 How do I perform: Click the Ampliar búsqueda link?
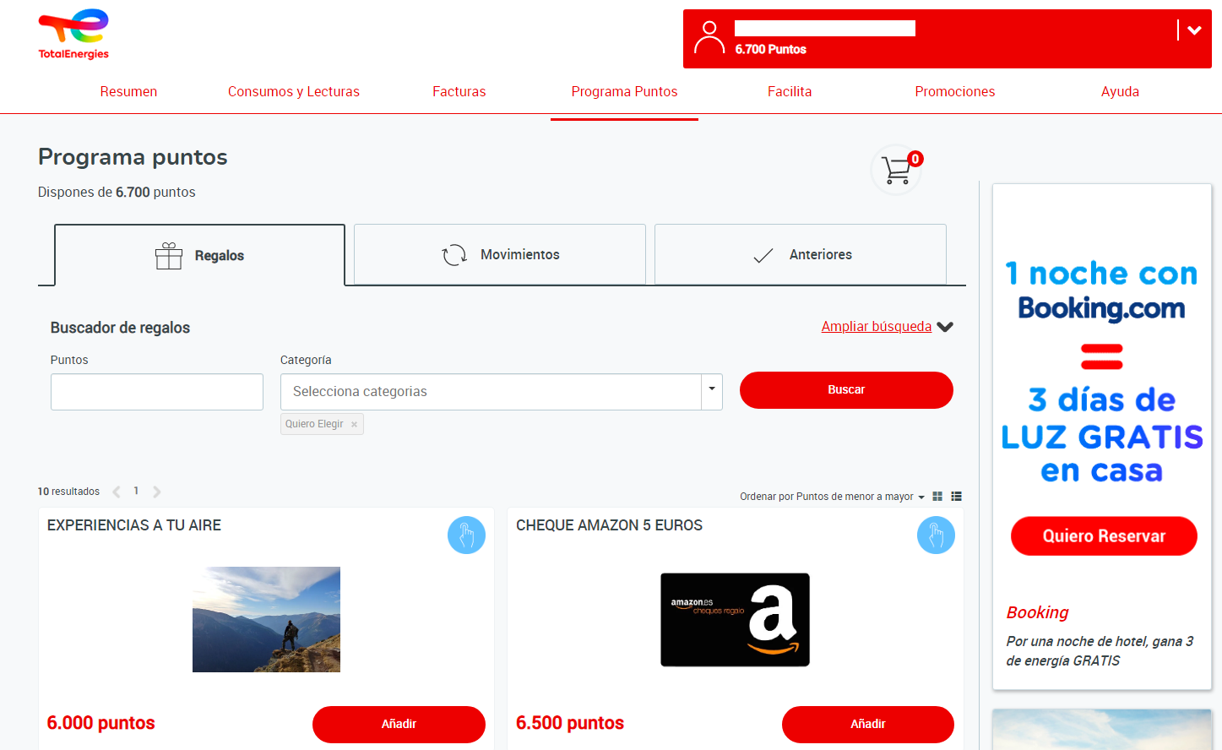pyautogui.click(x=877, y=327)
